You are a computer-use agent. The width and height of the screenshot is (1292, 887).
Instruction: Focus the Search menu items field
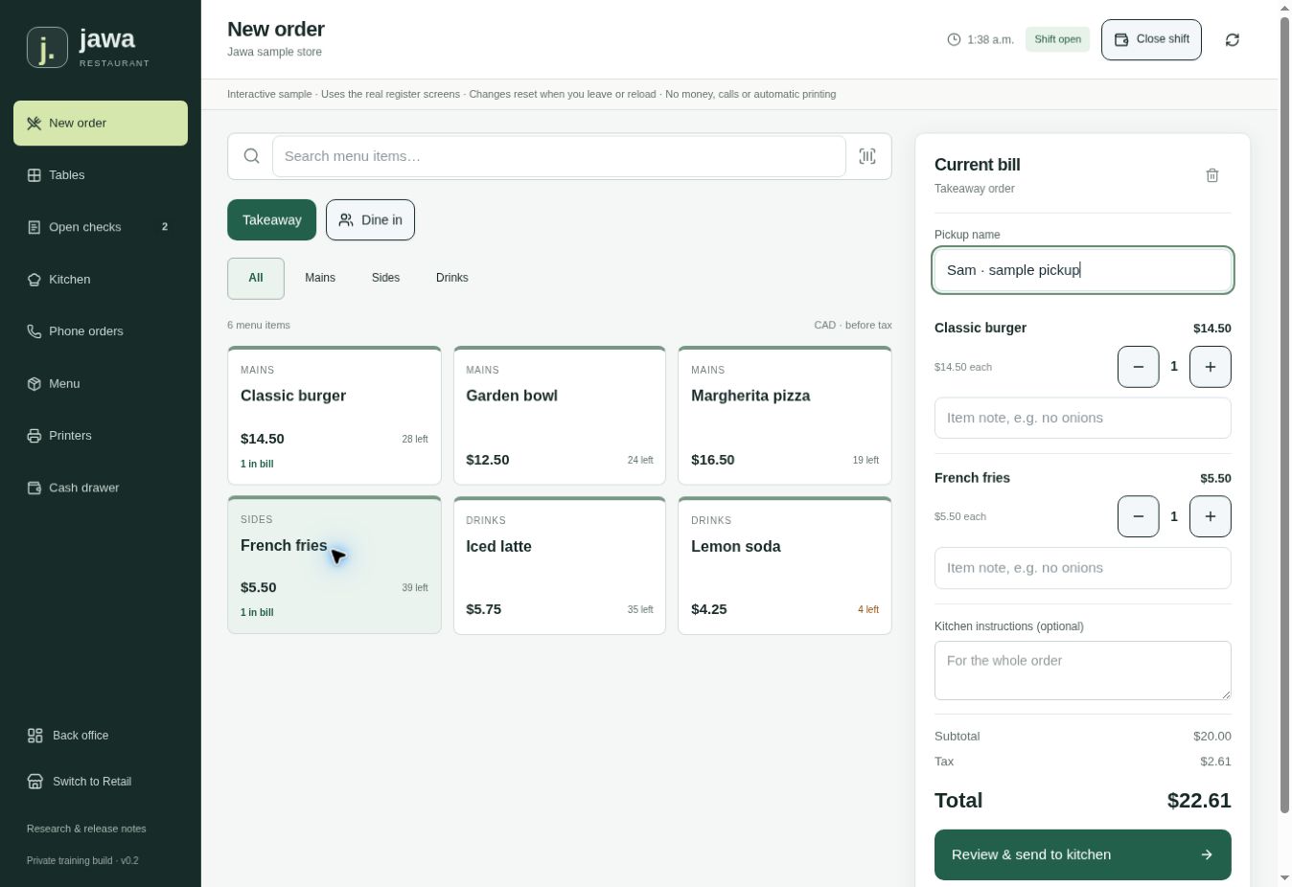click(559, 156)
